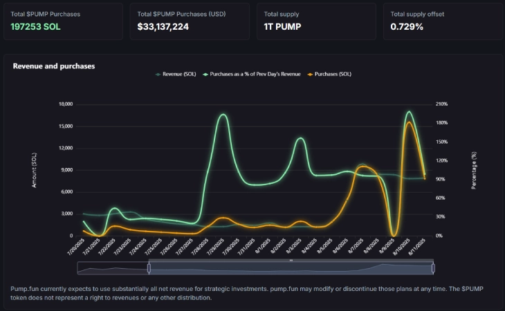Click the green peak near 8/3/2025
This screenshot has width=505, height=311.
(x=300, y=138)
